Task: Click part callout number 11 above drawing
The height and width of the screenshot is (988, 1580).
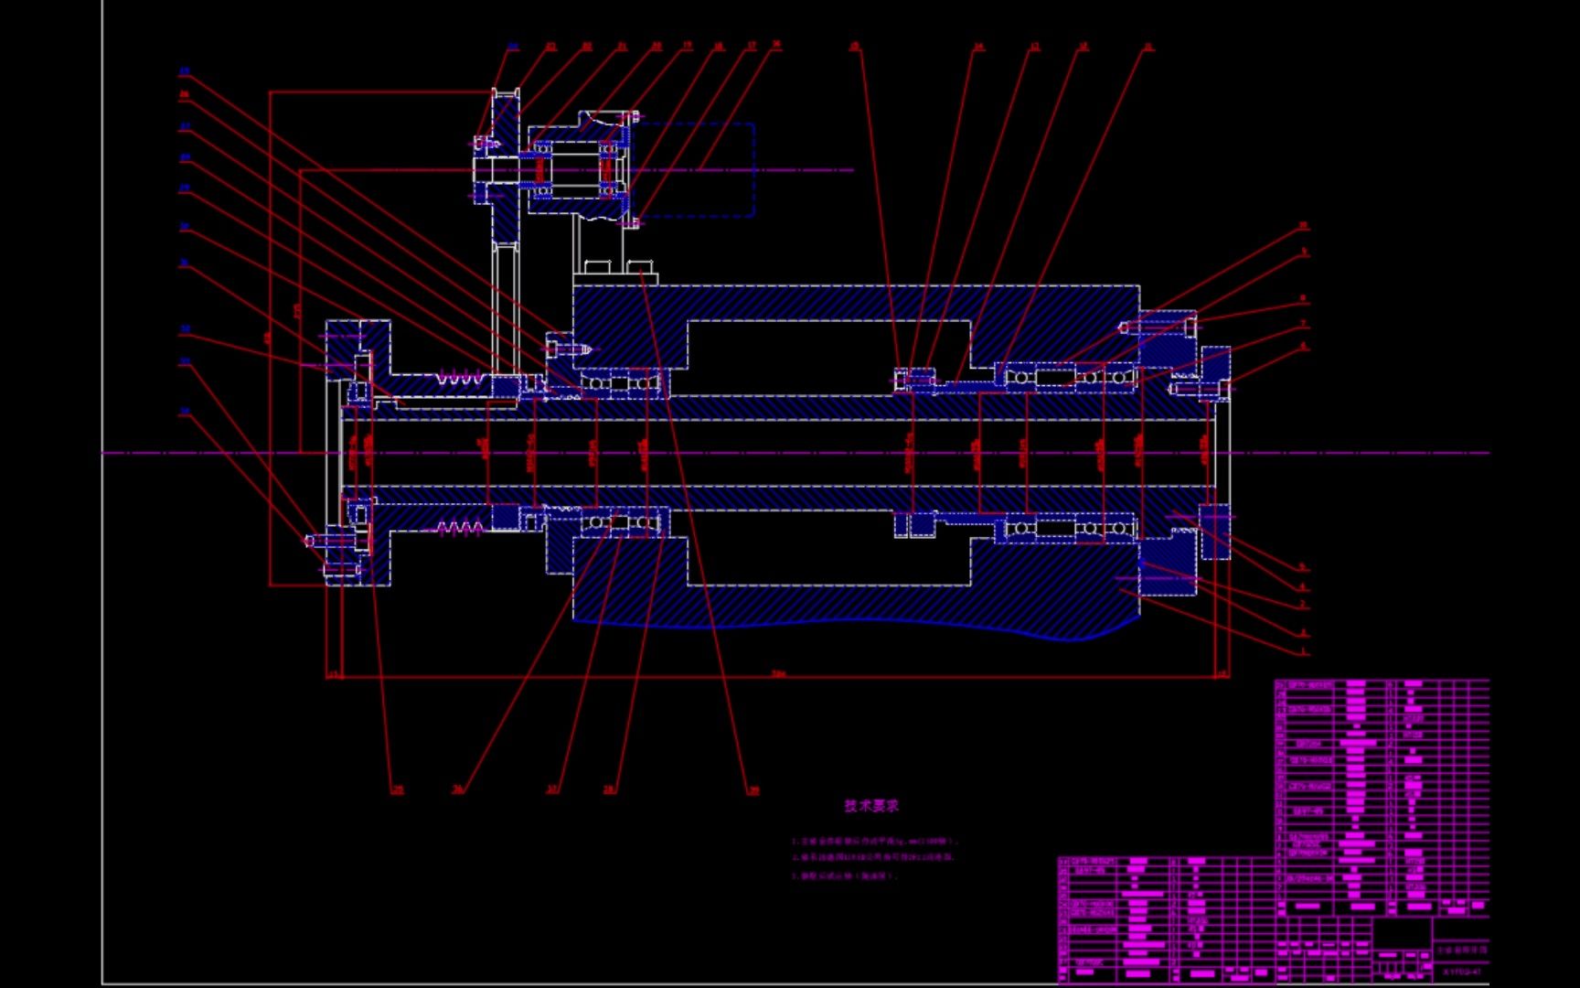Action: coord(1148,47)
